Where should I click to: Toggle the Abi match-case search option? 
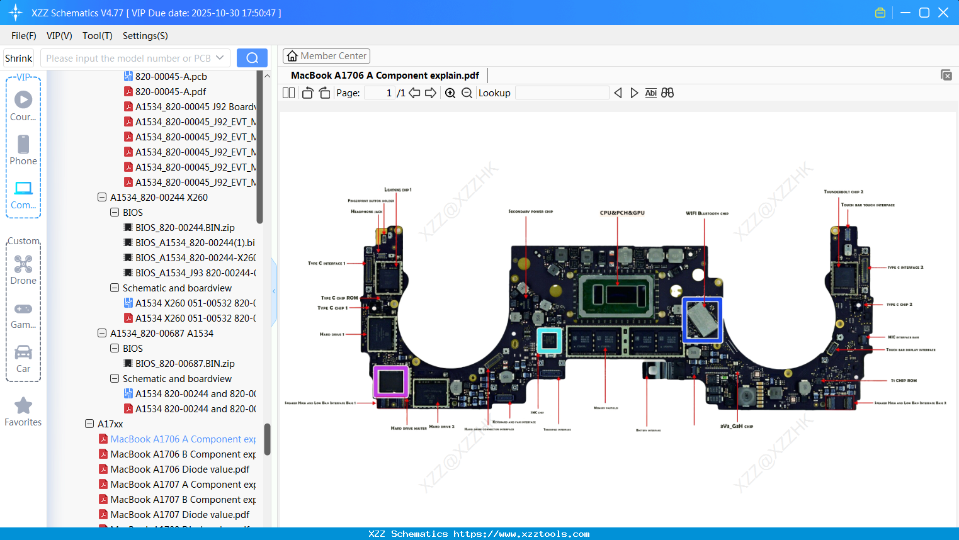[x=650, y=93]
